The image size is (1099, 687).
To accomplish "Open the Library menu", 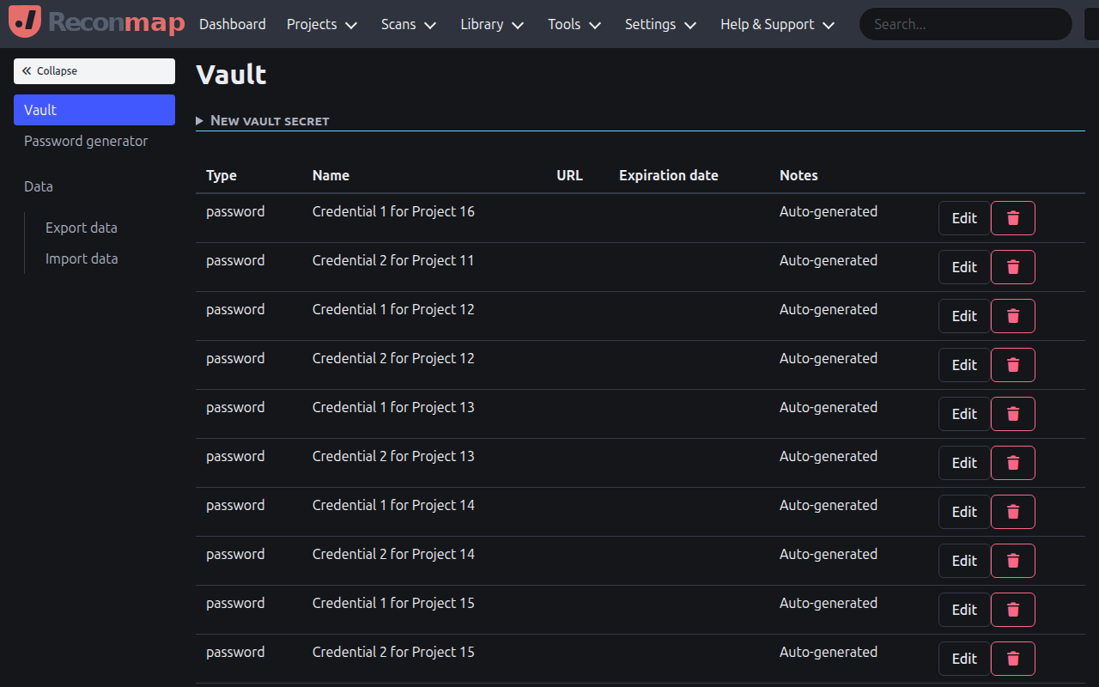I will click(x=490, y=24).
